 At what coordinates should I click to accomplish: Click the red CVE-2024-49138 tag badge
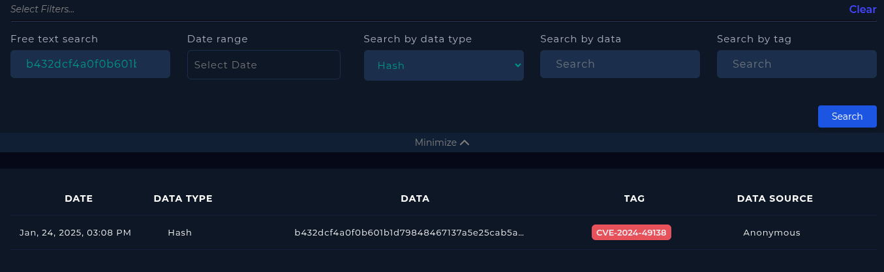pyautogui.click(x=632, y=232)
